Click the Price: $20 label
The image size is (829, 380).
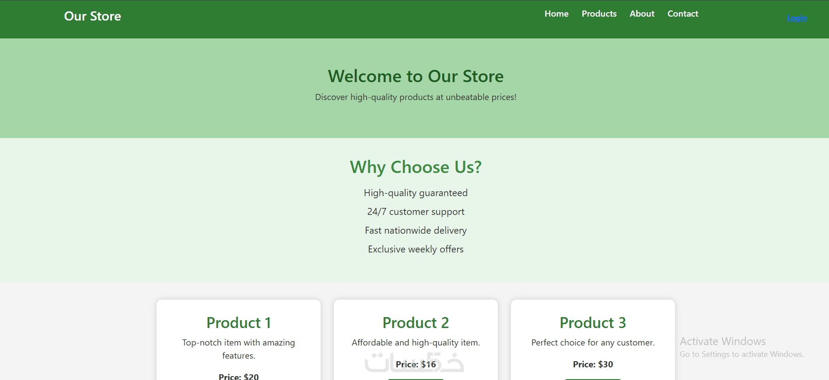click(x=239, y=376)
